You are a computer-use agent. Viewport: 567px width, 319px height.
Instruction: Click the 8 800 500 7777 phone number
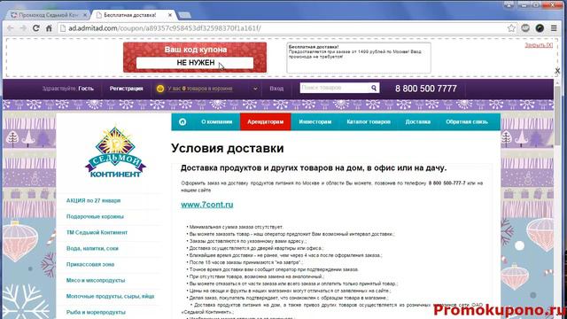point(425,89)
